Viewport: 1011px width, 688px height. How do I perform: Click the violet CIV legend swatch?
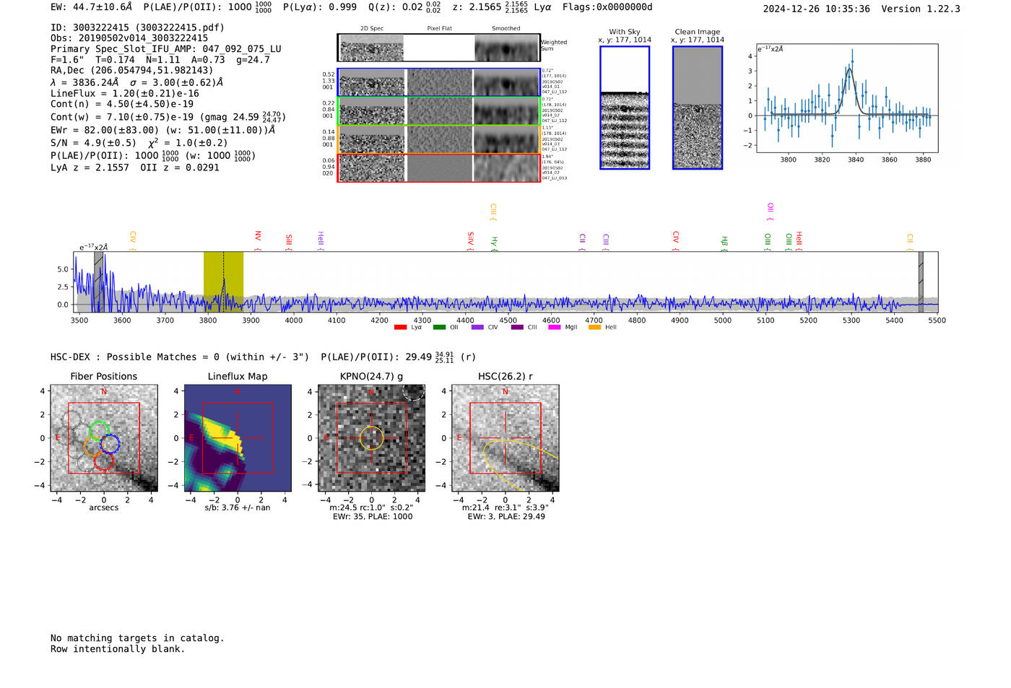[477, 328]
